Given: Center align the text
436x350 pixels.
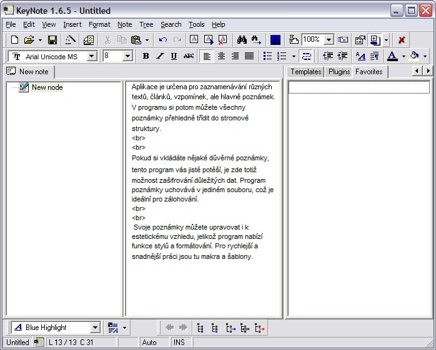Looking at the screenshot, I should click(221, 56).
